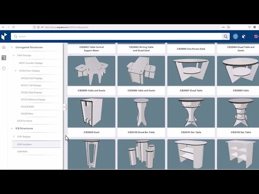Click the browser forward arrow
The width and height of the screenshot is (259, 194).
[x=8, y=27]
